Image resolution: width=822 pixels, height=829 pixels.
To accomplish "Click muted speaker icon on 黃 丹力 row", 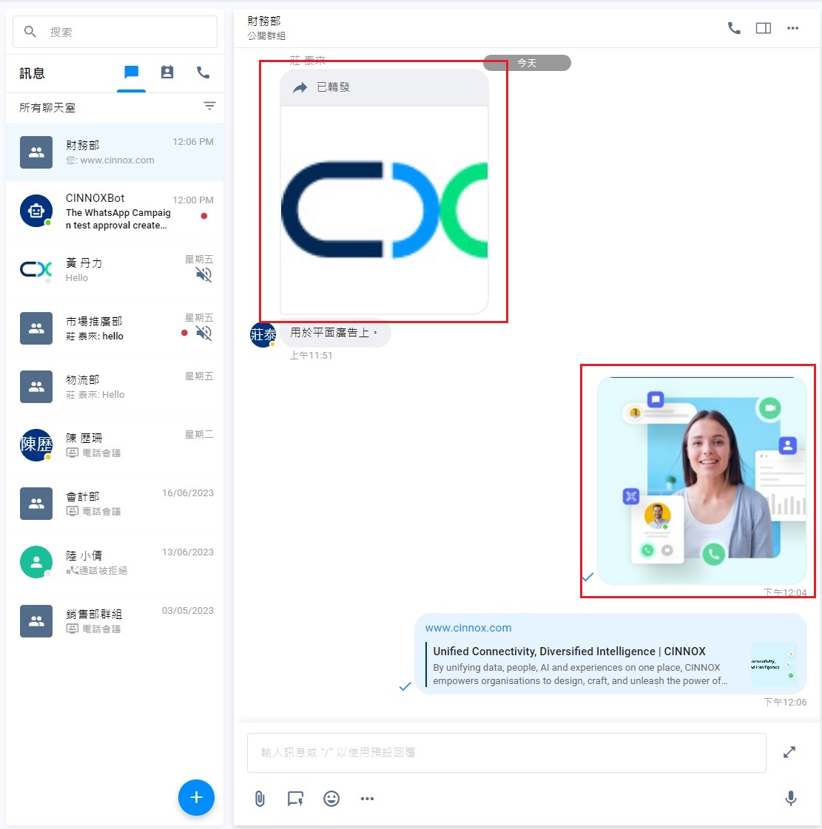I will click(203, 275).
